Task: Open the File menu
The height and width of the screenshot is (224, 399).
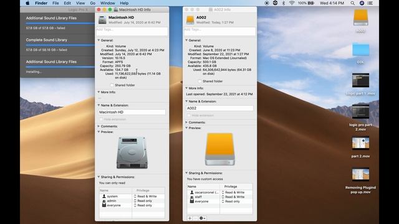Action: (x=55, y=3)
